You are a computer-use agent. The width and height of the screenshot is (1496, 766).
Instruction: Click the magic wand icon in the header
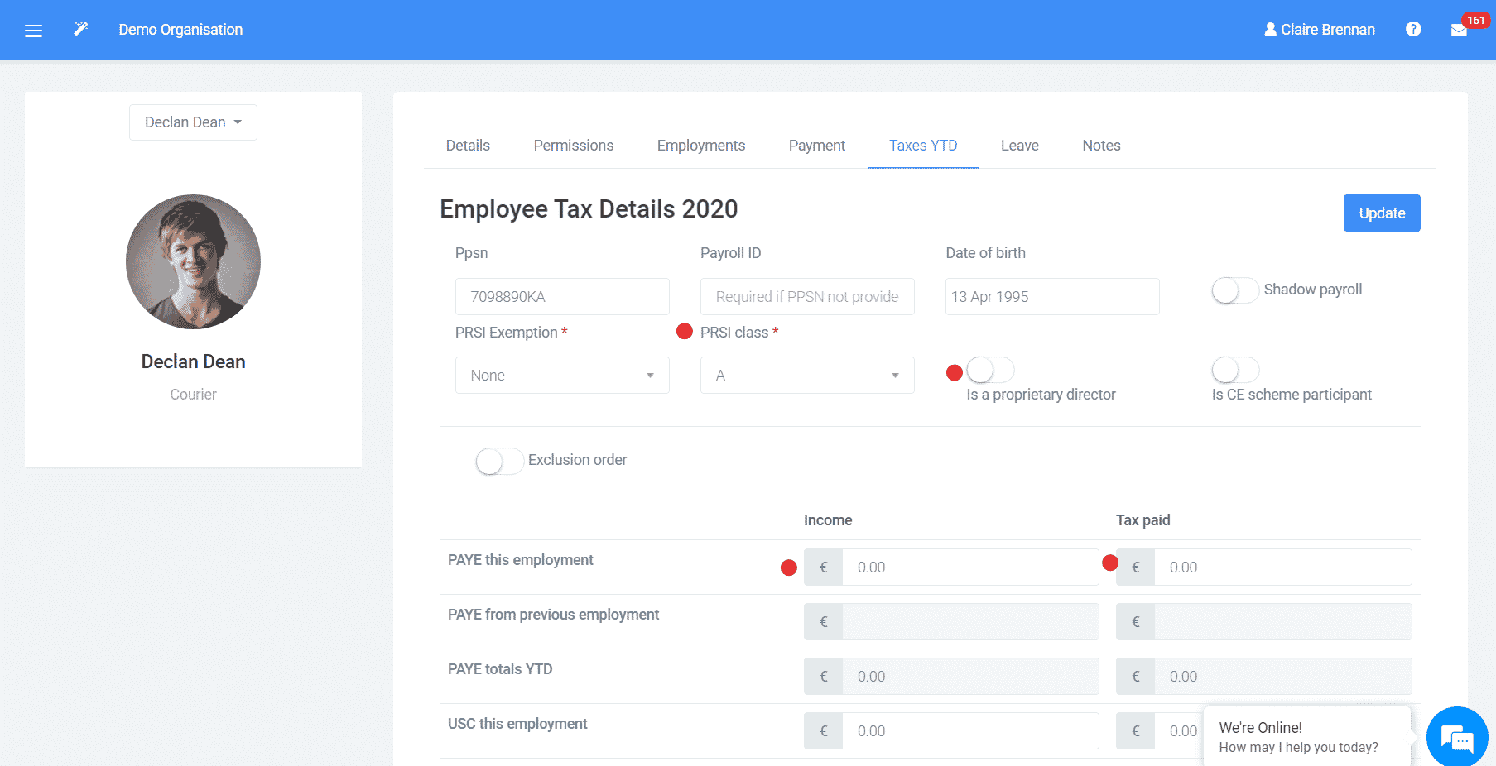80,28
